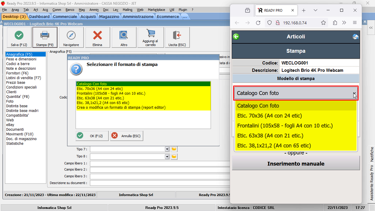Click the Stampa (F9) printer button
The image size is (375, 211).
[45, 38]
